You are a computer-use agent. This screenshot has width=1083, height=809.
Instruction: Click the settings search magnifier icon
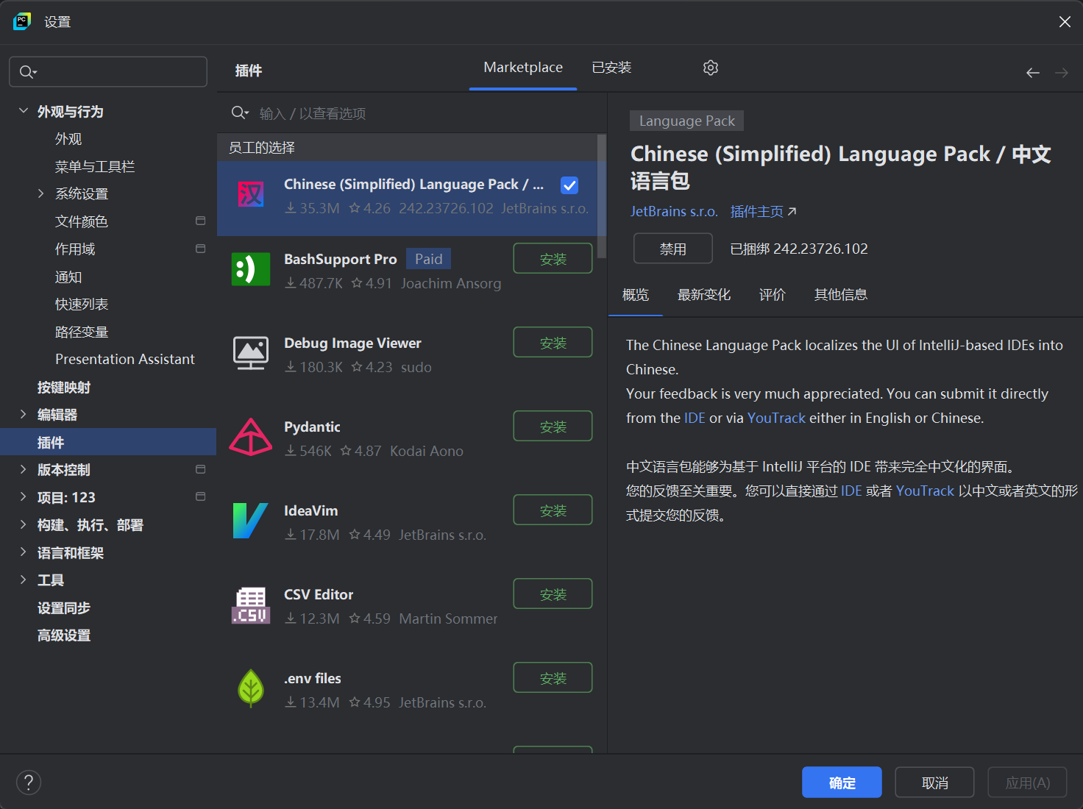coord(27,72)
